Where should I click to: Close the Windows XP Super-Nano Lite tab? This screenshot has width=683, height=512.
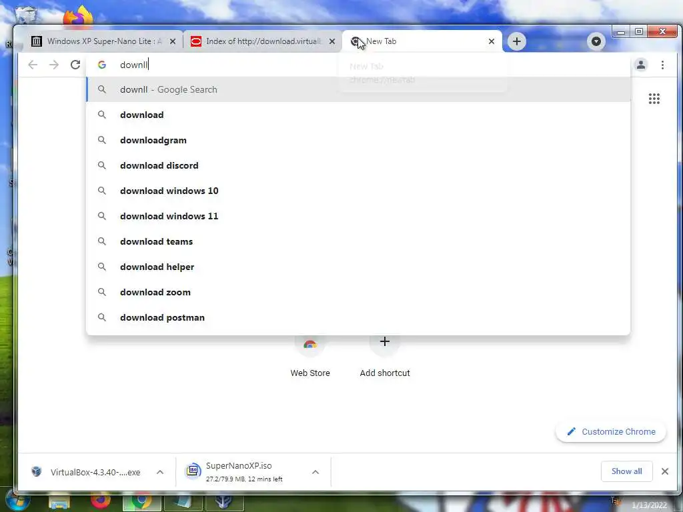pyautogui.click(x=173, y=41)
